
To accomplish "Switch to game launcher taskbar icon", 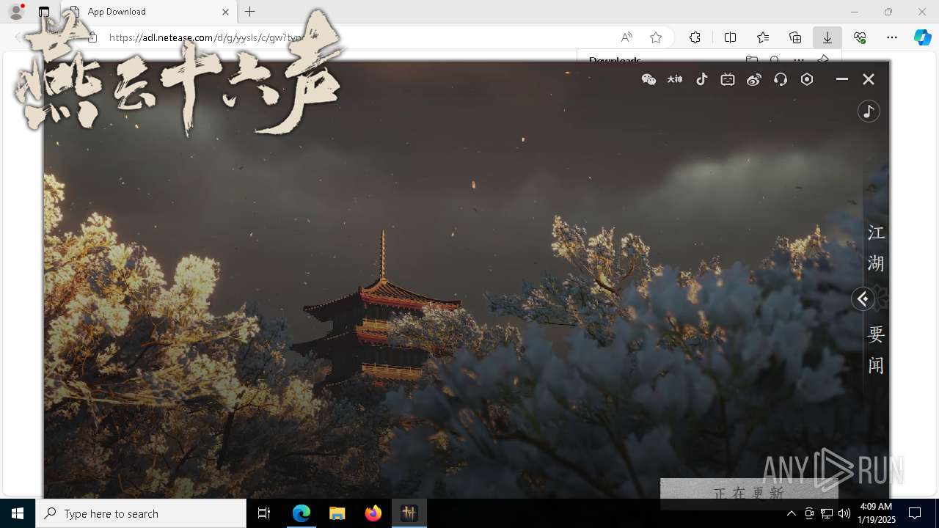I will tap(409, 513).
